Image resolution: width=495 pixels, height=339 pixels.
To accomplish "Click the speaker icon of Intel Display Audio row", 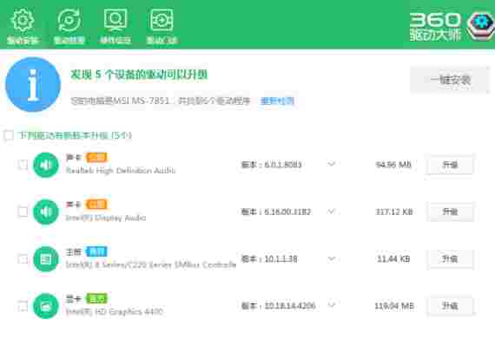I will point(46,212).
